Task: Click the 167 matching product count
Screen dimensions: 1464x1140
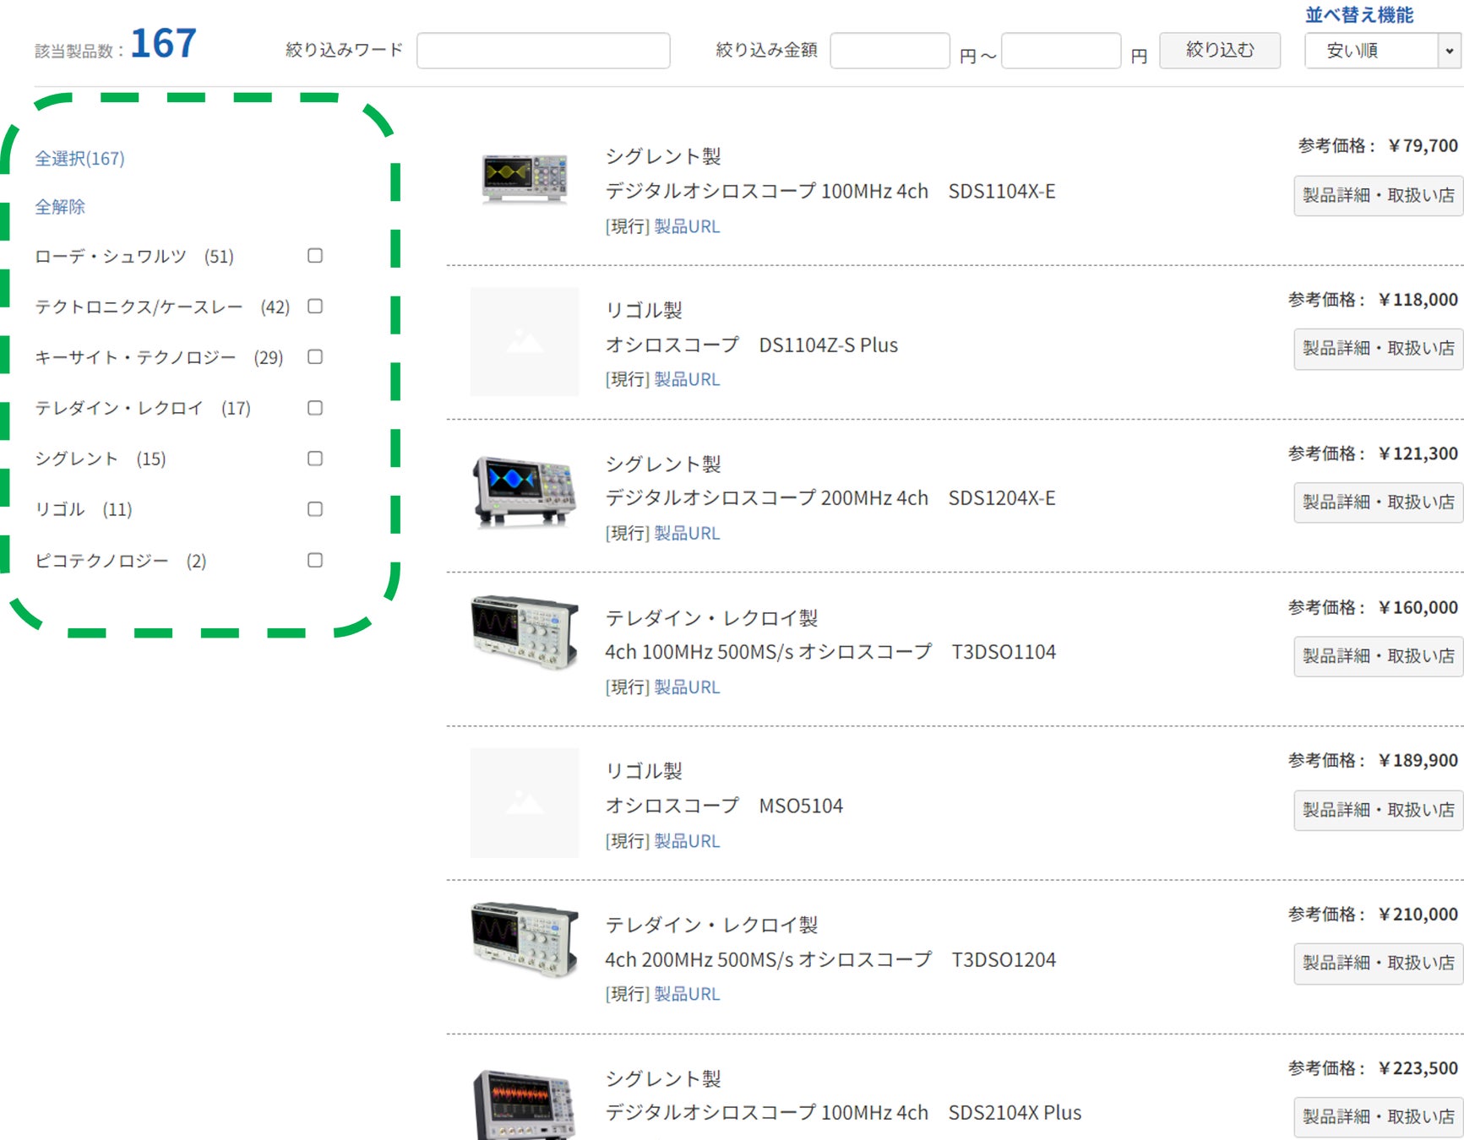Action: point(164,43)
